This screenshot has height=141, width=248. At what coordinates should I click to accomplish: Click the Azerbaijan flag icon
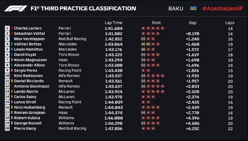[x=193, y=8]
